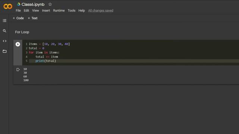
Task: Star the Class6.ipynb notebook
Action: (50, 4)
